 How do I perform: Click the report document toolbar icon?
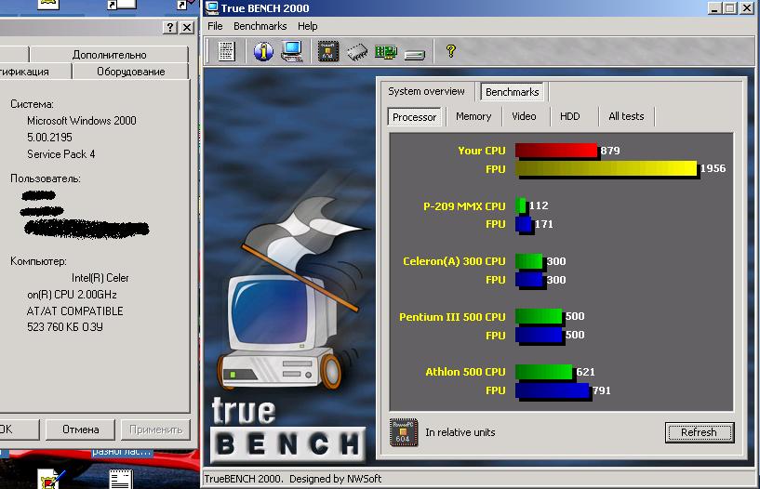(226, 51)
